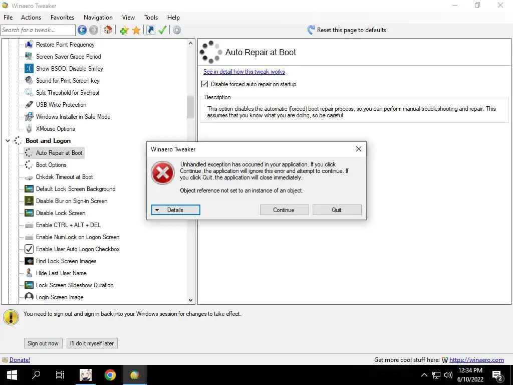Open the View menu
513x385 pixels.
[128, 18]
